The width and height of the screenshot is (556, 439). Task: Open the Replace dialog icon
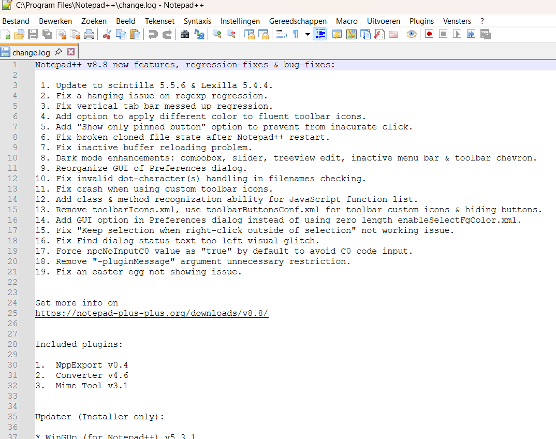pyautogui.click(x=199, y=34)
